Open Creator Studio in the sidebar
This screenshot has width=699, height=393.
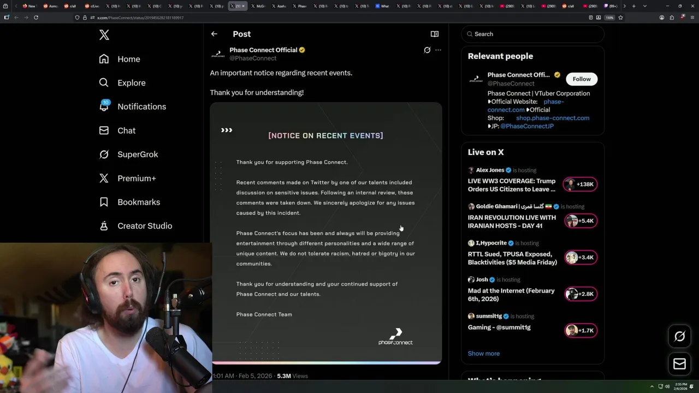point(135,225)
